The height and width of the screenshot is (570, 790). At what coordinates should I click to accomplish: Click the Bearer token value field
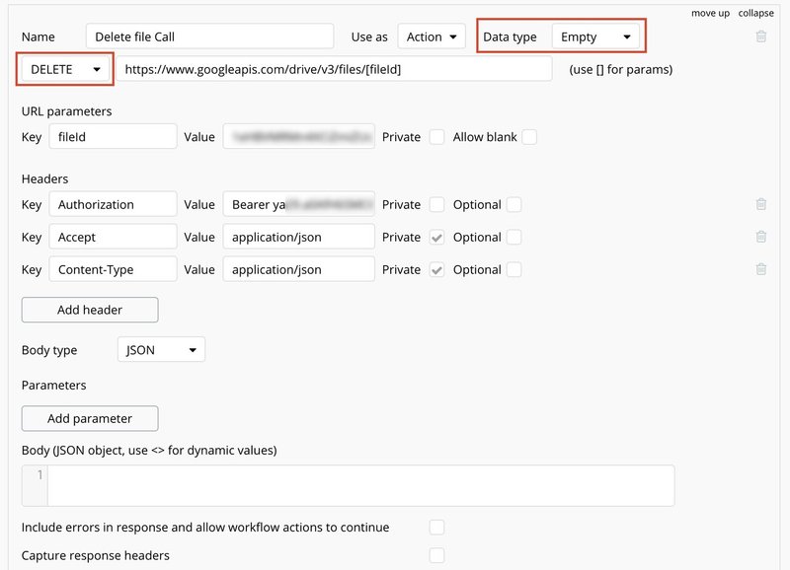pyautogui.click(x=299, y=204)
